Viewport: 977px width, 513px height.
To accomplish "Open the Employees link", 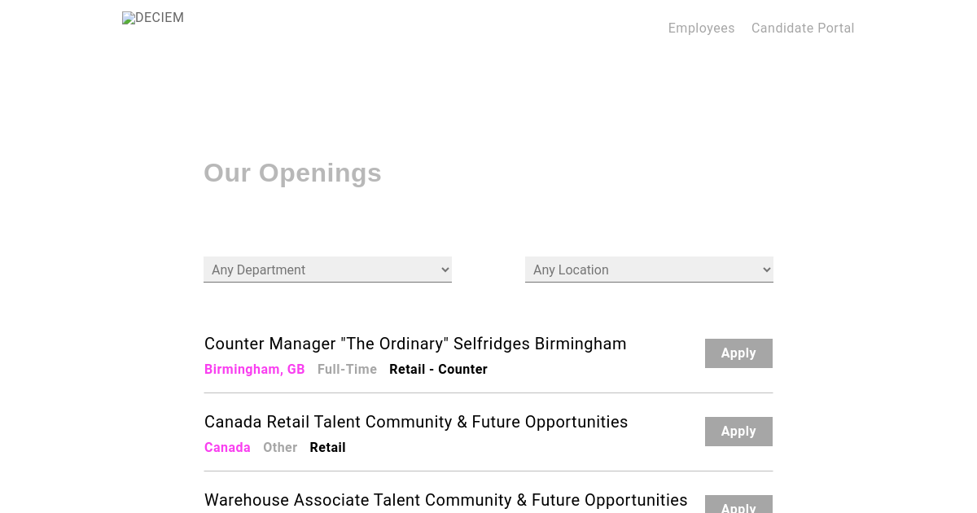I will [701, 28].
